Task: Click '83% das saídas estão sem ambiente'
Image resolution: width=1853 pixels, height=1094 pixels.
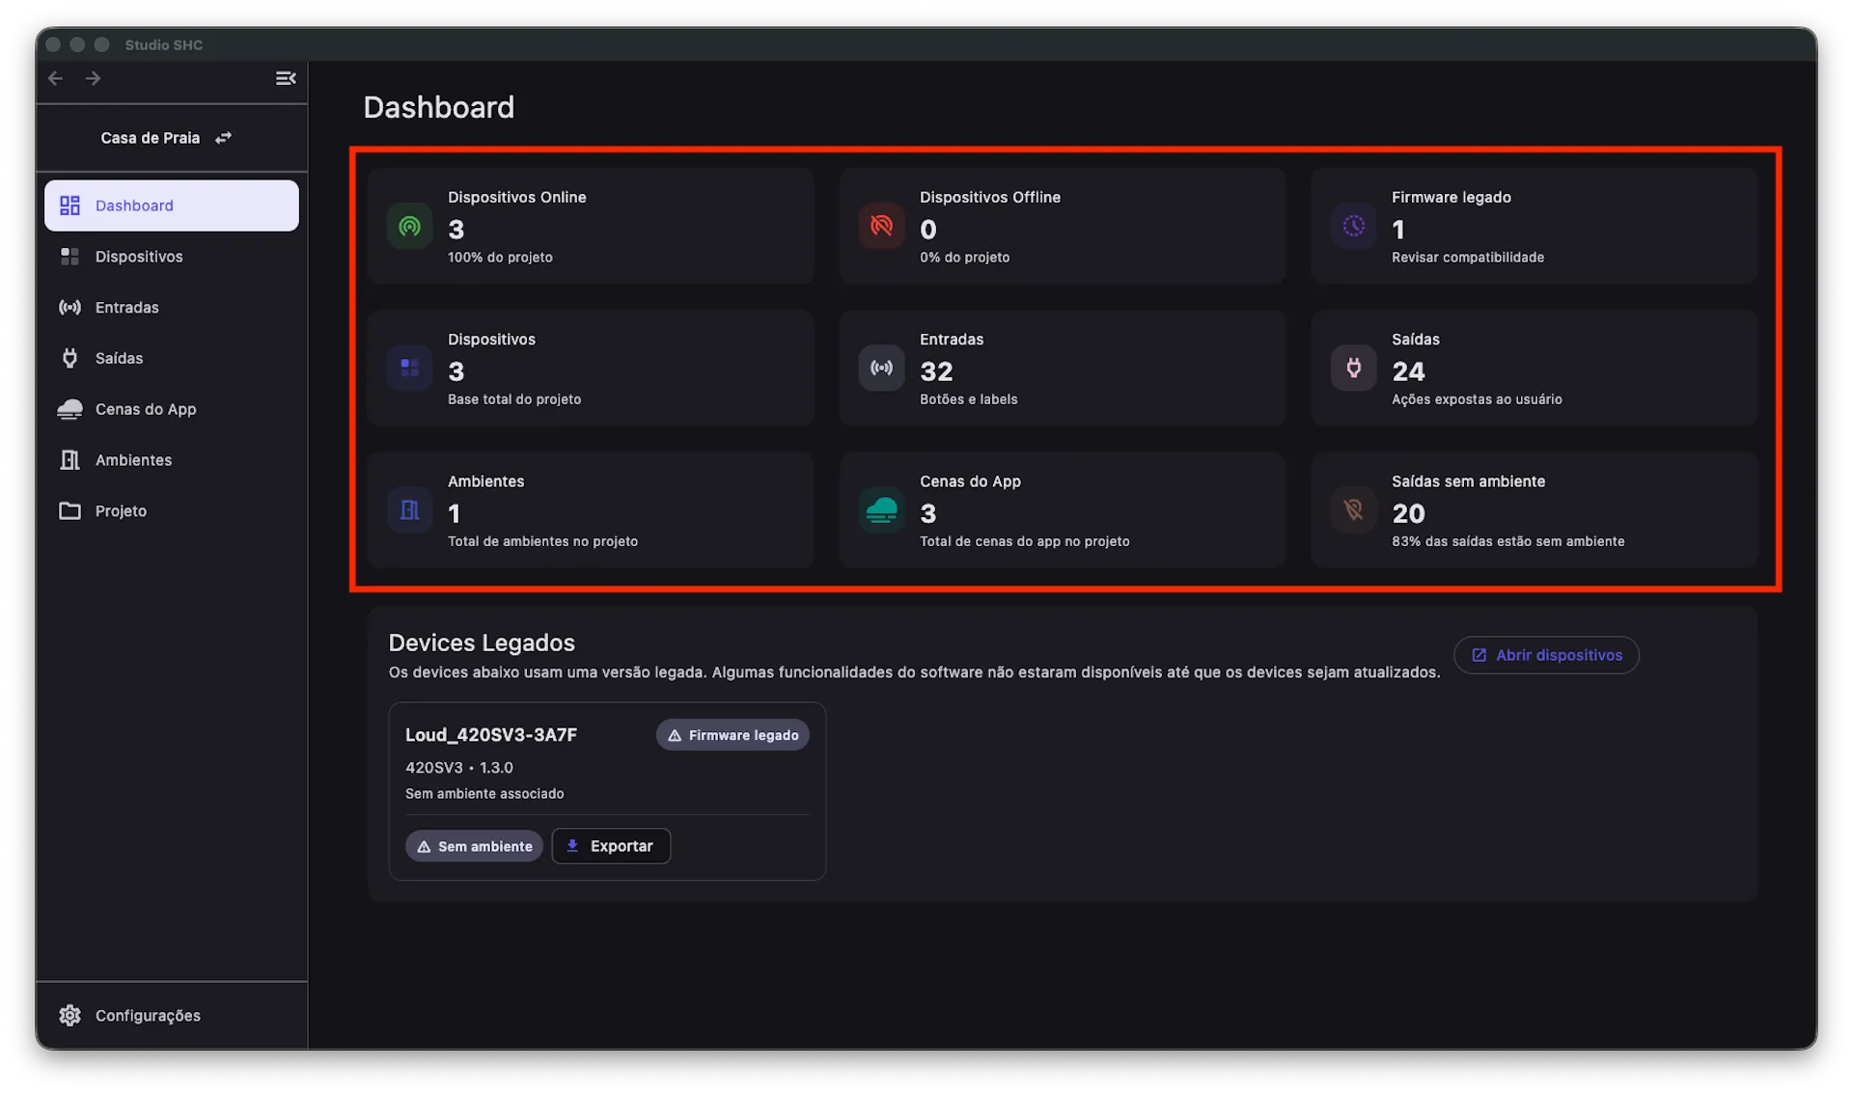Action: [1508, 541]
